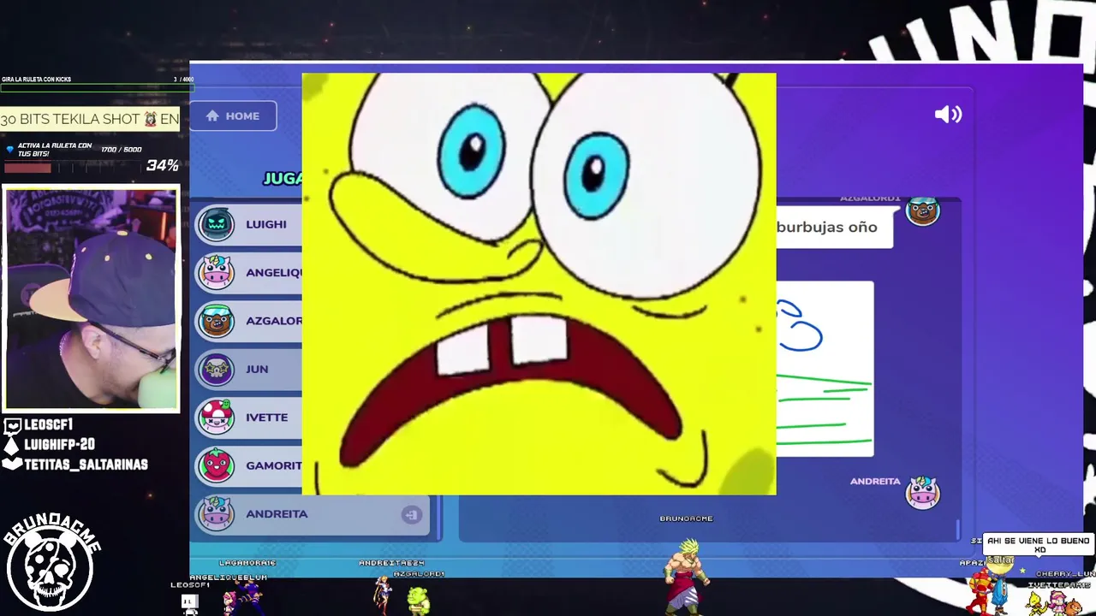Click the album panel scrollbar handle
Image resolution: width=1096 pixels, height=616 pixels.
point(957,530)
